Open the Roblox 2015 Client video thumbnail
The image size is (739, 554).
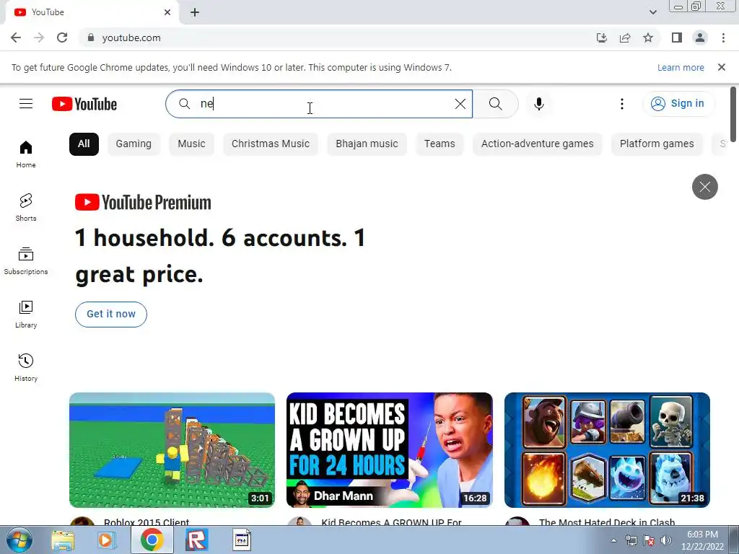pyautogui.click(x=172, y=450)
